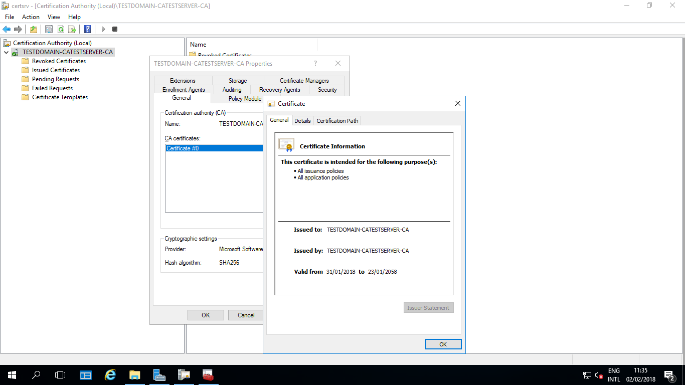Open Internet Explorer from the taskbar
The height and width of the screenshot is (385, 685).
[x=110, y=374]
